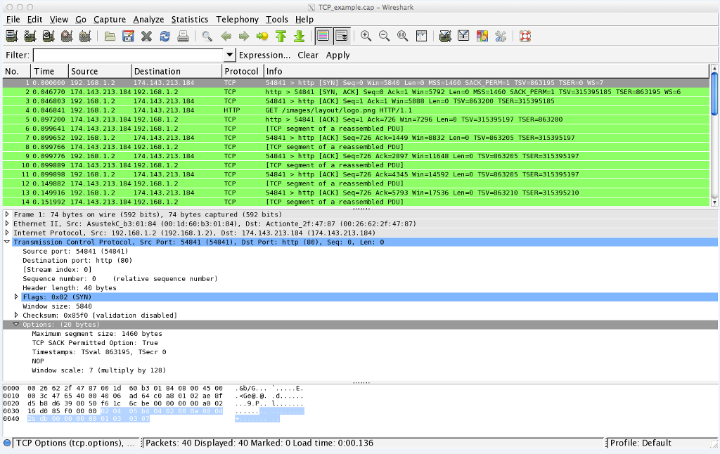This screenshot has width=720, height=454.
Task: Click the Apply filter button
Action: [x=337, y=55]
